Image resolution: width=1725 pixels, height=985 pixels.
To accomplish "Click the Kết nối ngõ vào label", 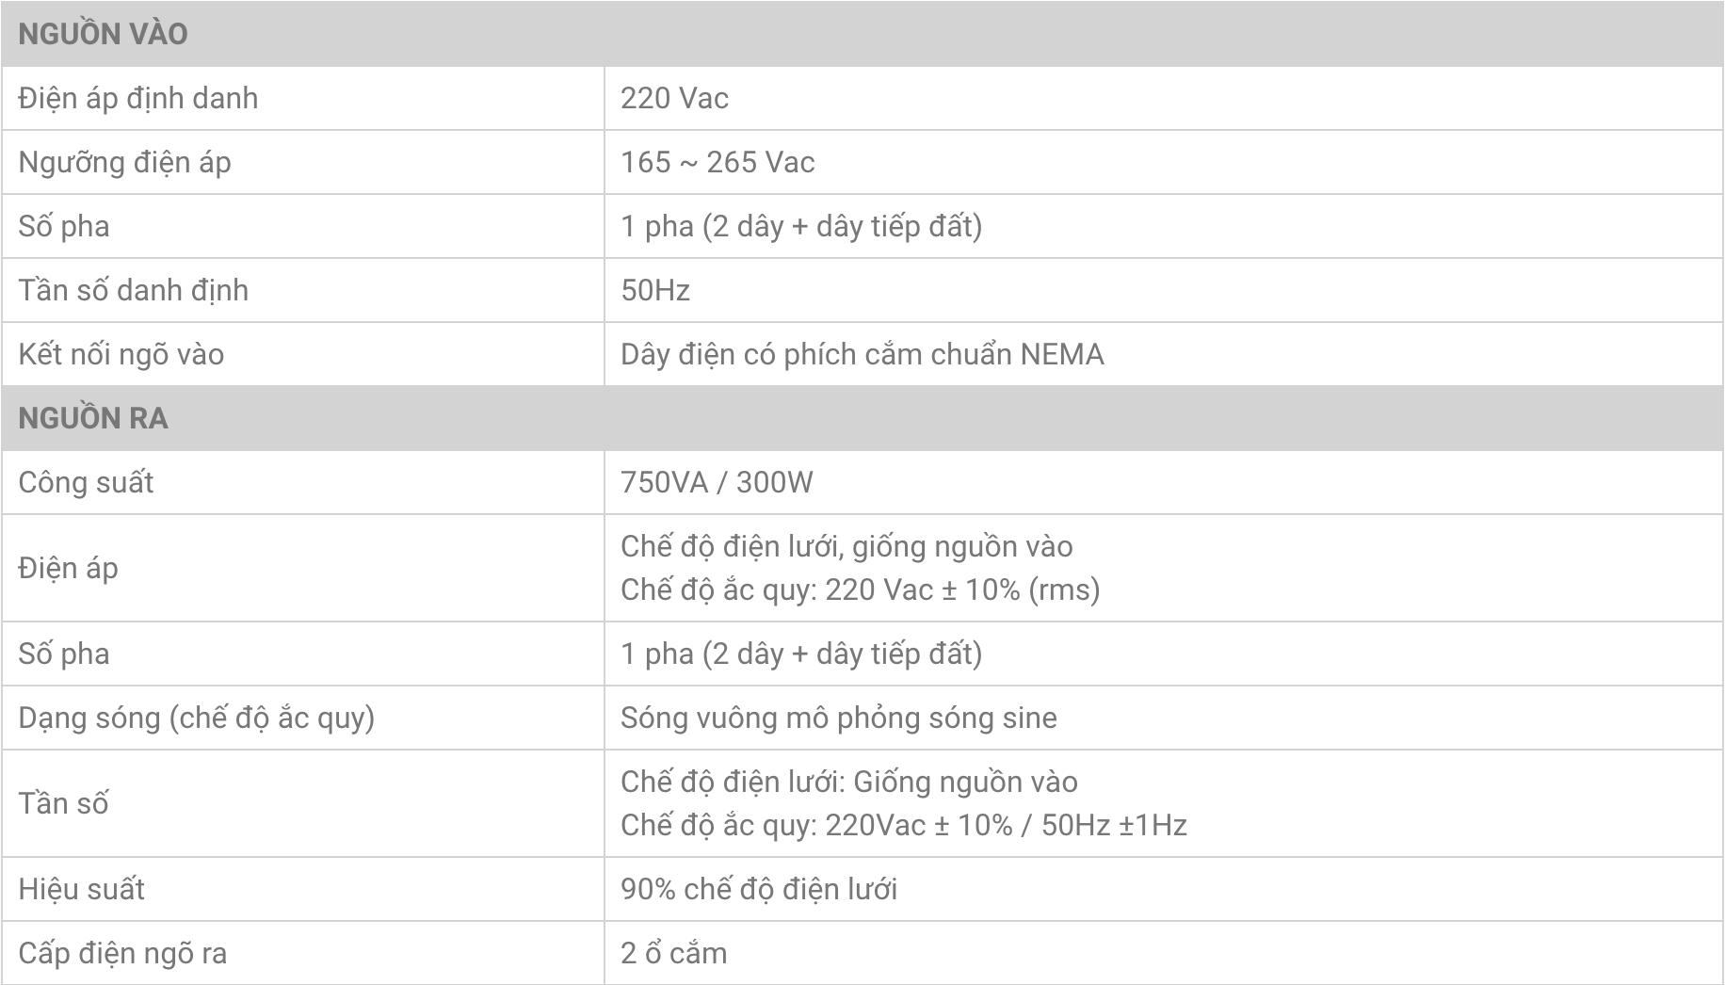I will coord(121,354).
